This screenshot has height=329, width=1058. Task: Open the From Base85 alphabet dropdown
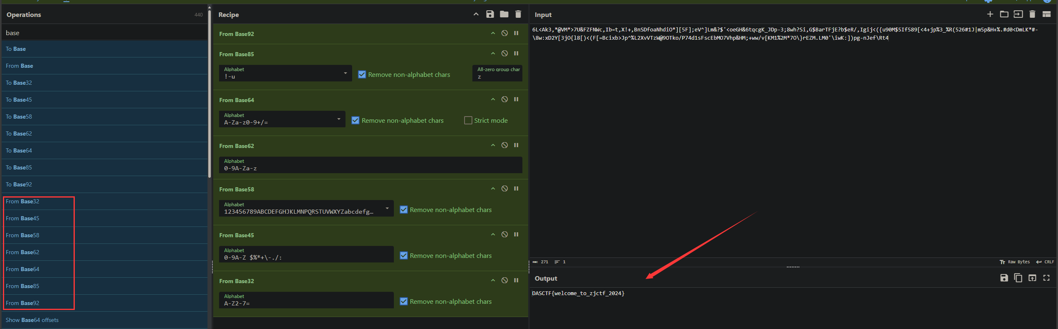[x=345, y=74]
